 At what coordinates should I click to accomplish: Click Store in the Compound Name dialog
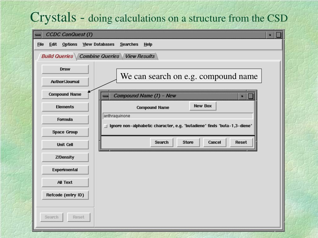pos(188,143)
